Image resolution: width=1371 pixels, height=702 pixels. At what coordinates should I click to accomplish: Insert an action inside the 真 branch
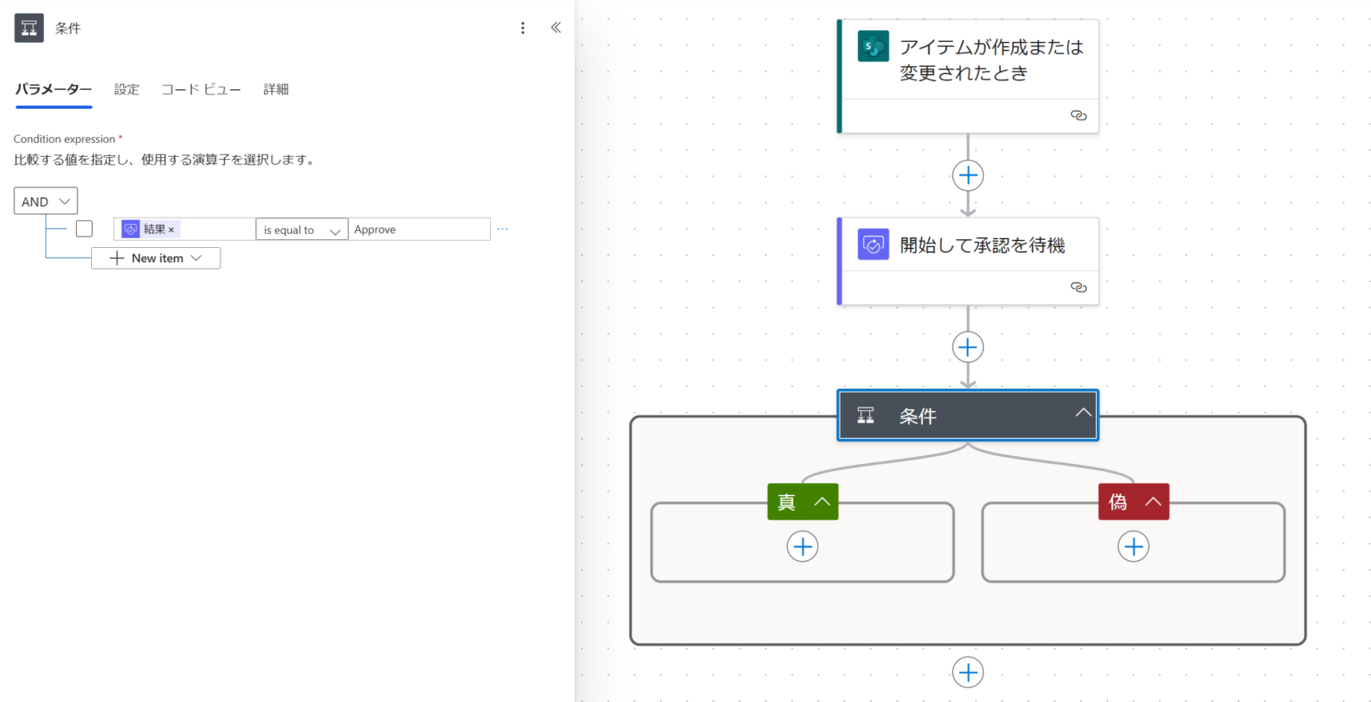coord(802,546)
